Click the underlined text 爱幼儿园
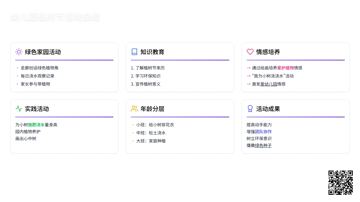The height and width of the screenshot is (202, 360). (269, 84)
